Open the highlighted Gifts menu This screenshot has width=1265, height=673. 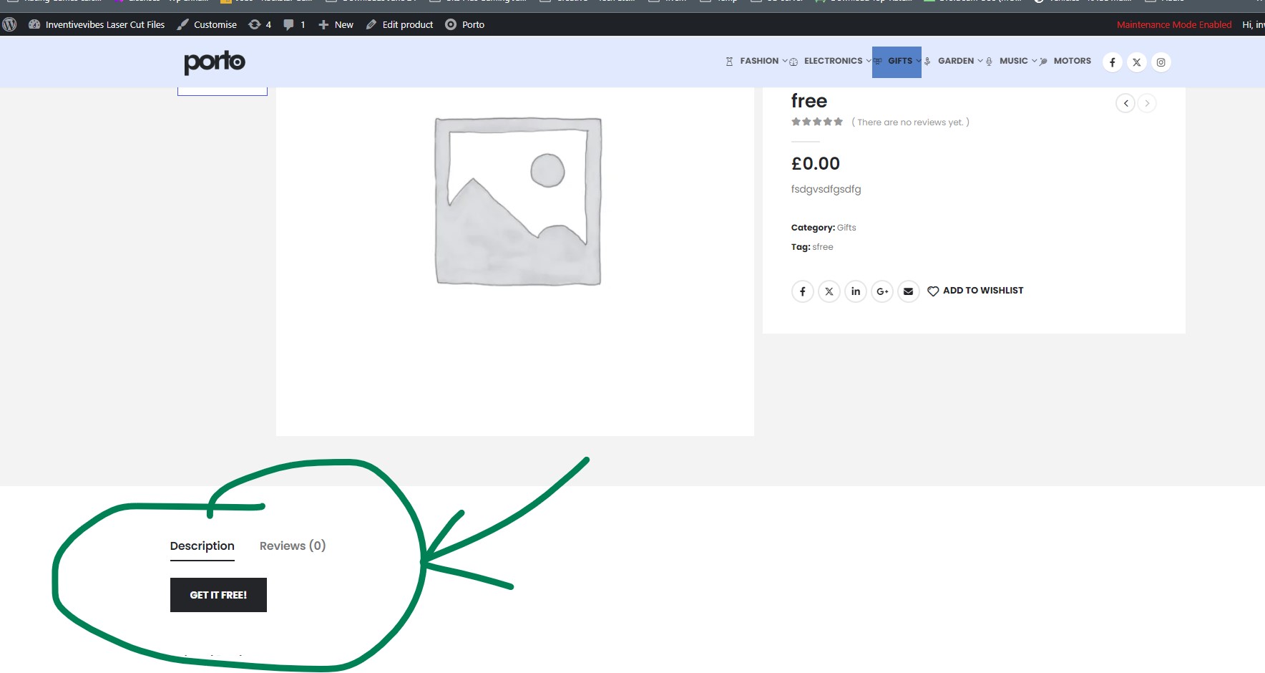[897, 62]
